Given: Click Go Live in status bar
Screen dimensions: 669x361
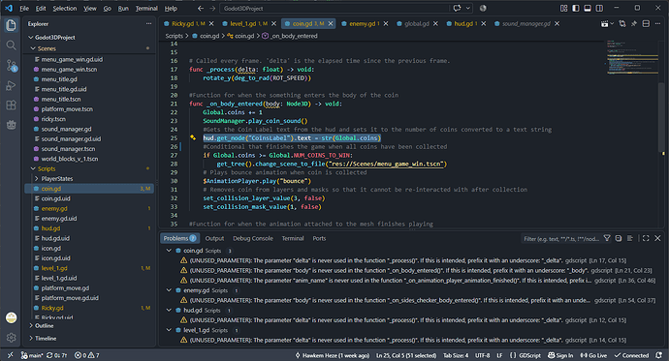Looking at the screenshot, I should [593, 355].
